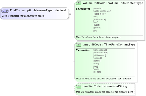
Task: Select the [second] enumeration value
Action: [97, 58]
